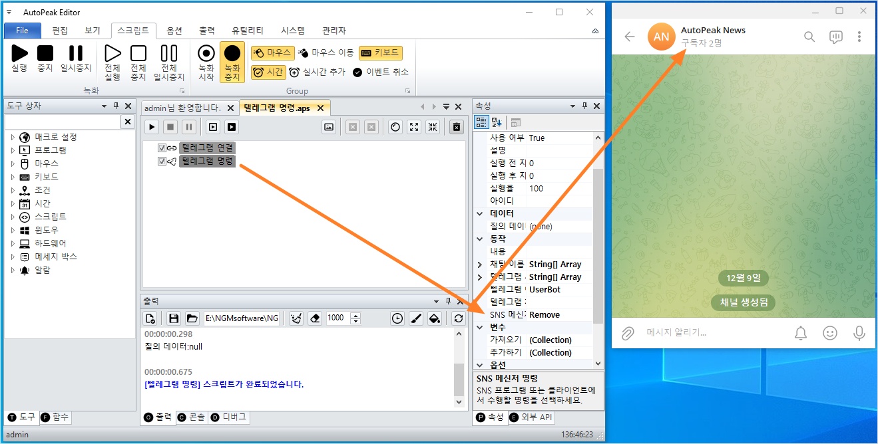This screenshot has width=878, height=444.
Task: Expand the 하드웨어 tree node
Action: coord(12,243)
